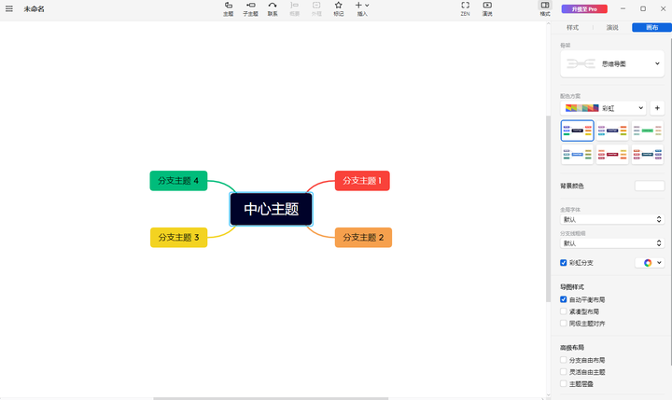
Task: Switch to the 样式 style tab
Action: point(572,27)
